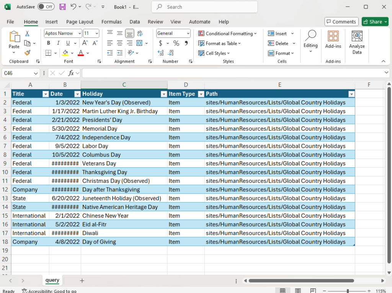The height and width of the screenshot is (293, 392).
Task: Decrease font size
Action: pos(95,43)
